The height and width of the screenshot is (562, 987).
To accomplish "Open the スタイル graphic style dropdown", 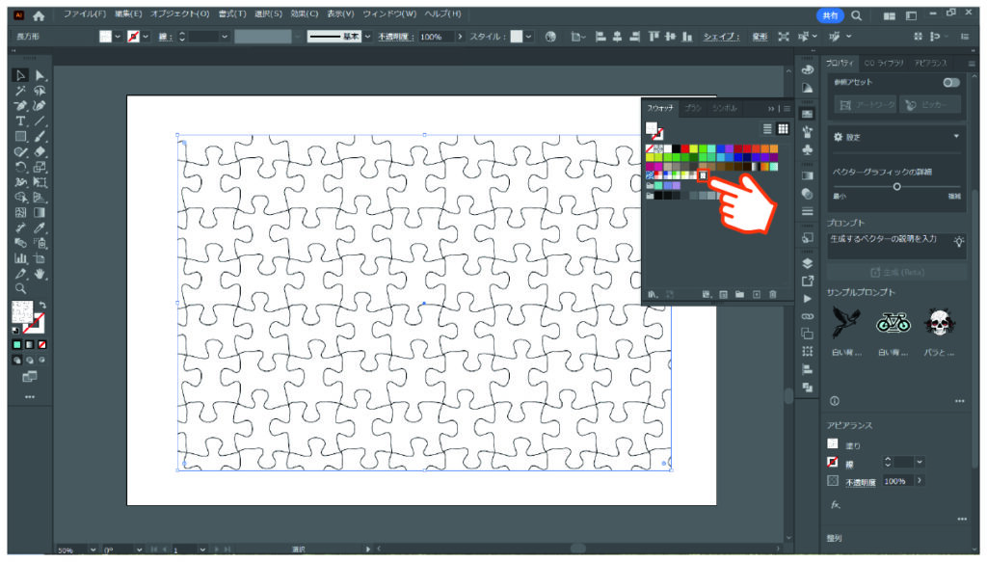I will [x=529, y=37].
